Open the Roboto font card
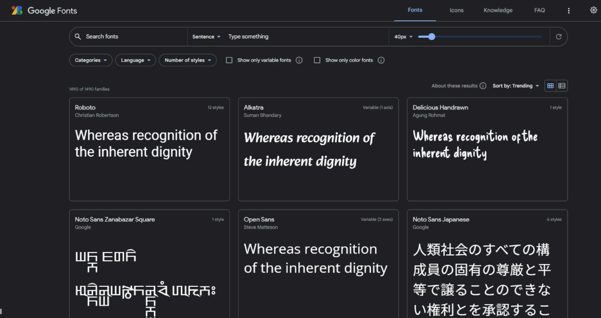The image size is (601, 318). [149, 149]
